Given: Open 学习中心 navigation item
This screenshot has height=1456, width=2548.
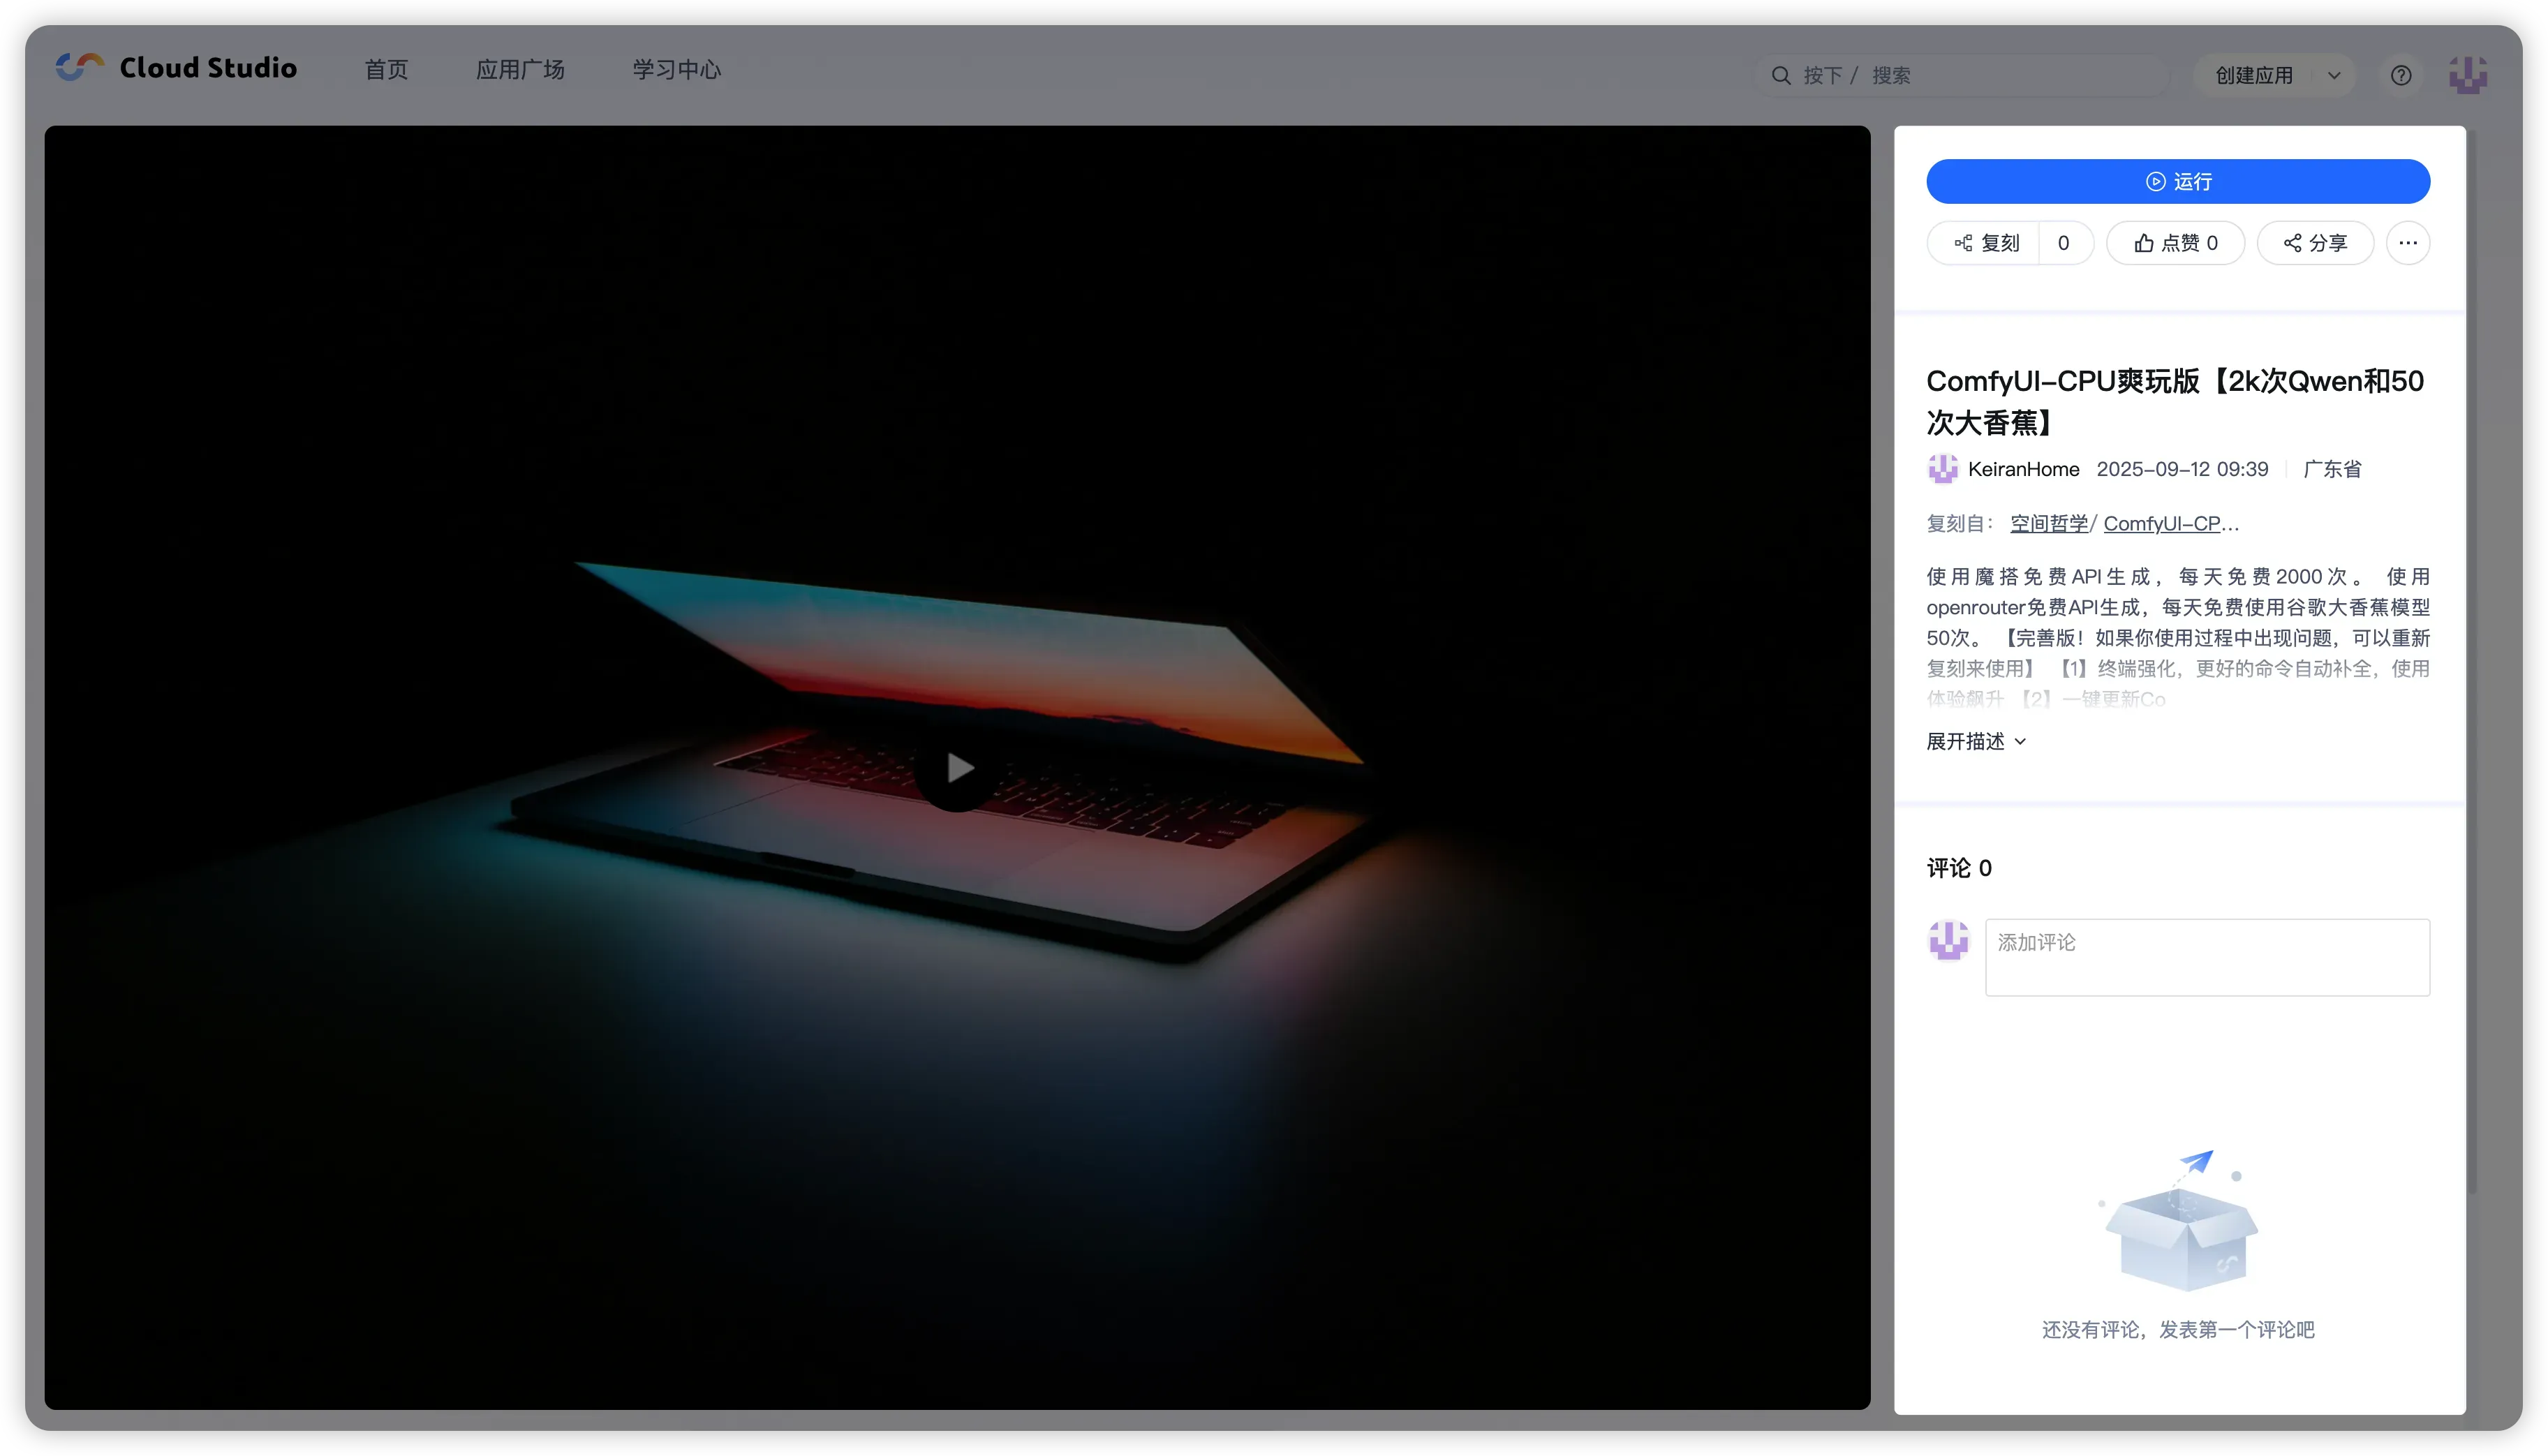Looking at the screenshot, I should [676, 69].
